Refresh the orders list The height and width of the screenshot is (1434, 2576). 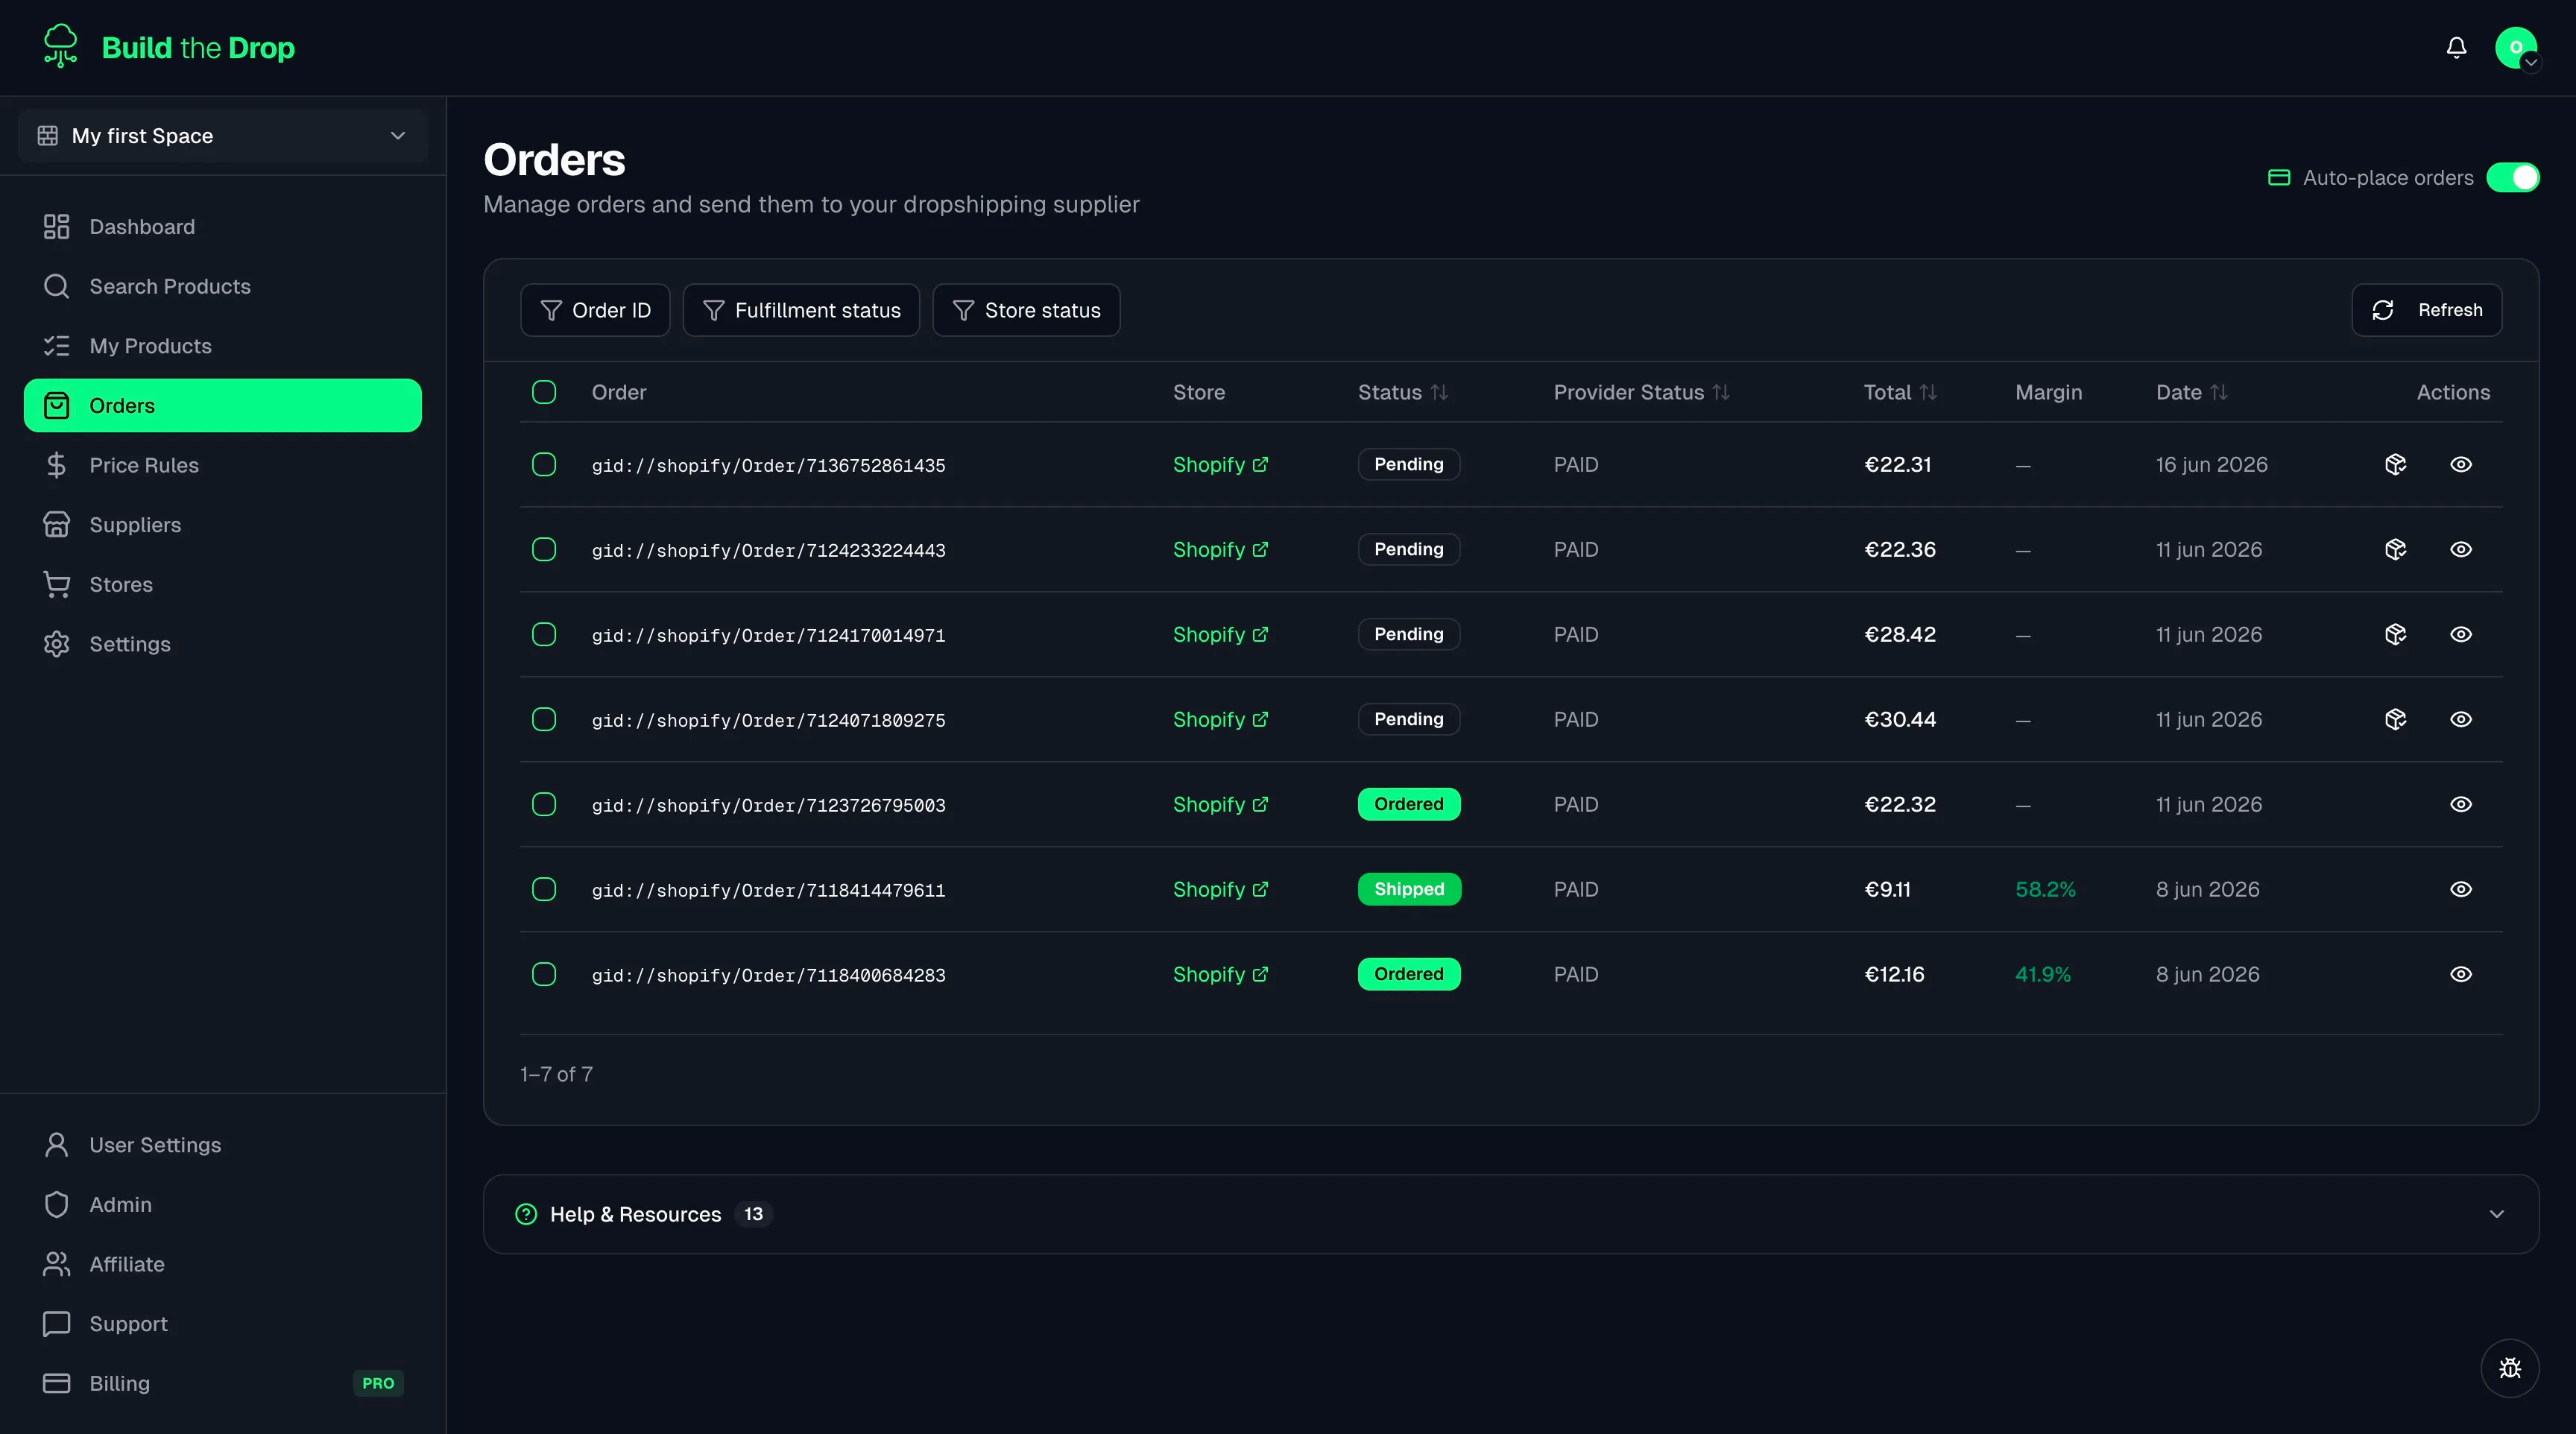coord(2426,311)
